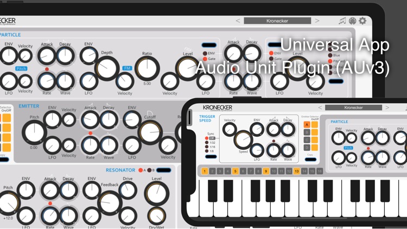Click Attack knob in tablet Emitter section
Viewport: 407px width, 229px height.
[90, 120]
